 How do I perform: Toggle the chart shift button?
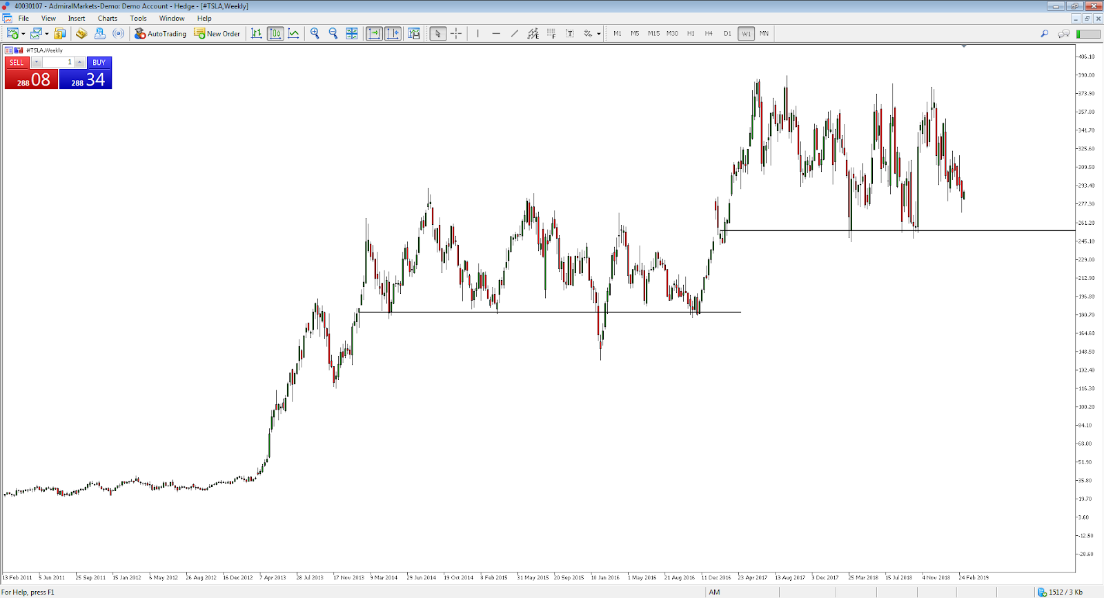tap(393, 33)
